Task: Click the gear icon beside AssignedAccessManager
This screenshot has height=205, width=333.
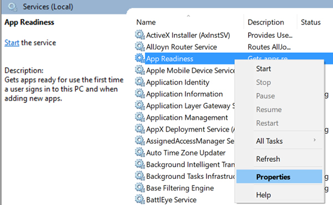Action: (x=140, y=141)
